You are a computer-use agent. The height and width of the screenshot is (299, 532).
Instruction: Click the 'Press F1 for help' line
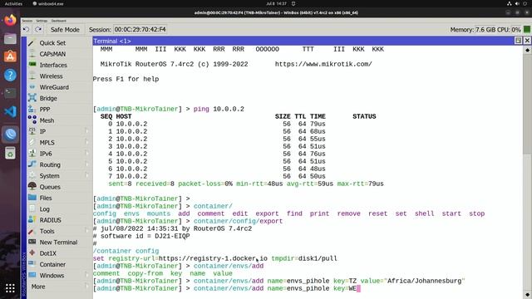(x=126, y=79)
